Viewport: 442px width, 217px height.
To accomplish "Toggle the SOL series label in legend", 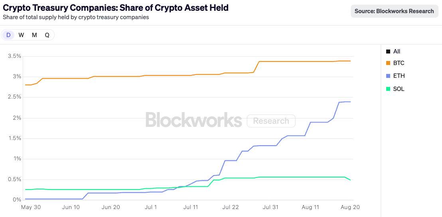I will click(399, 89).
